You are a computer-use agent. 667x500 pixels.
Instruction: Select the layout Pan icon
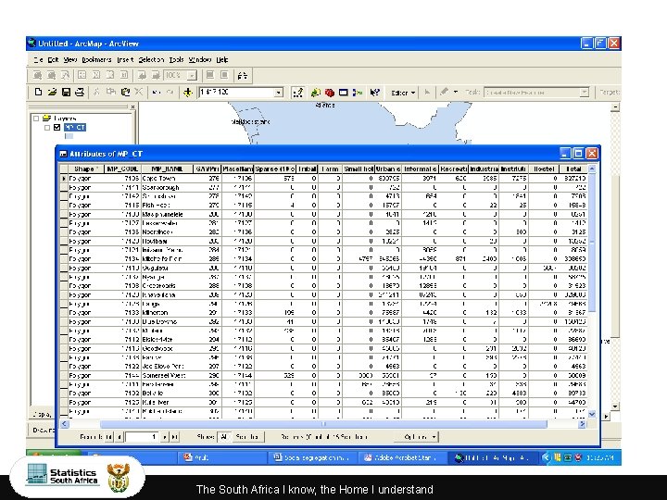pyautogui.click(x=65, y=75)
